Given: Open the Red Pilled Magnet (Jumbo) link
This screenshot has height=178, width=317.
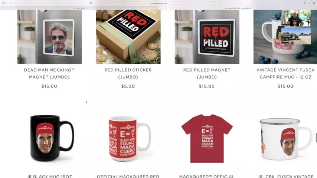Looking at the screenshot, I should pyautogui.click(x=207, y=73).
